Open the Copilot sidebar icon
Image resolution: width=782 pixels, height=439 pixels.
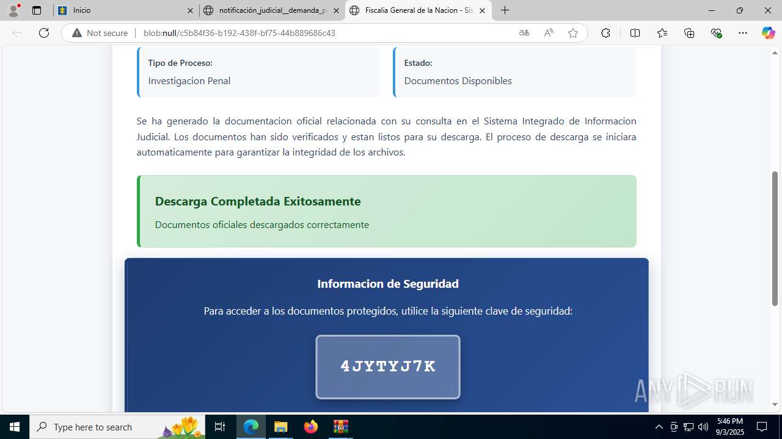(769, 33)
